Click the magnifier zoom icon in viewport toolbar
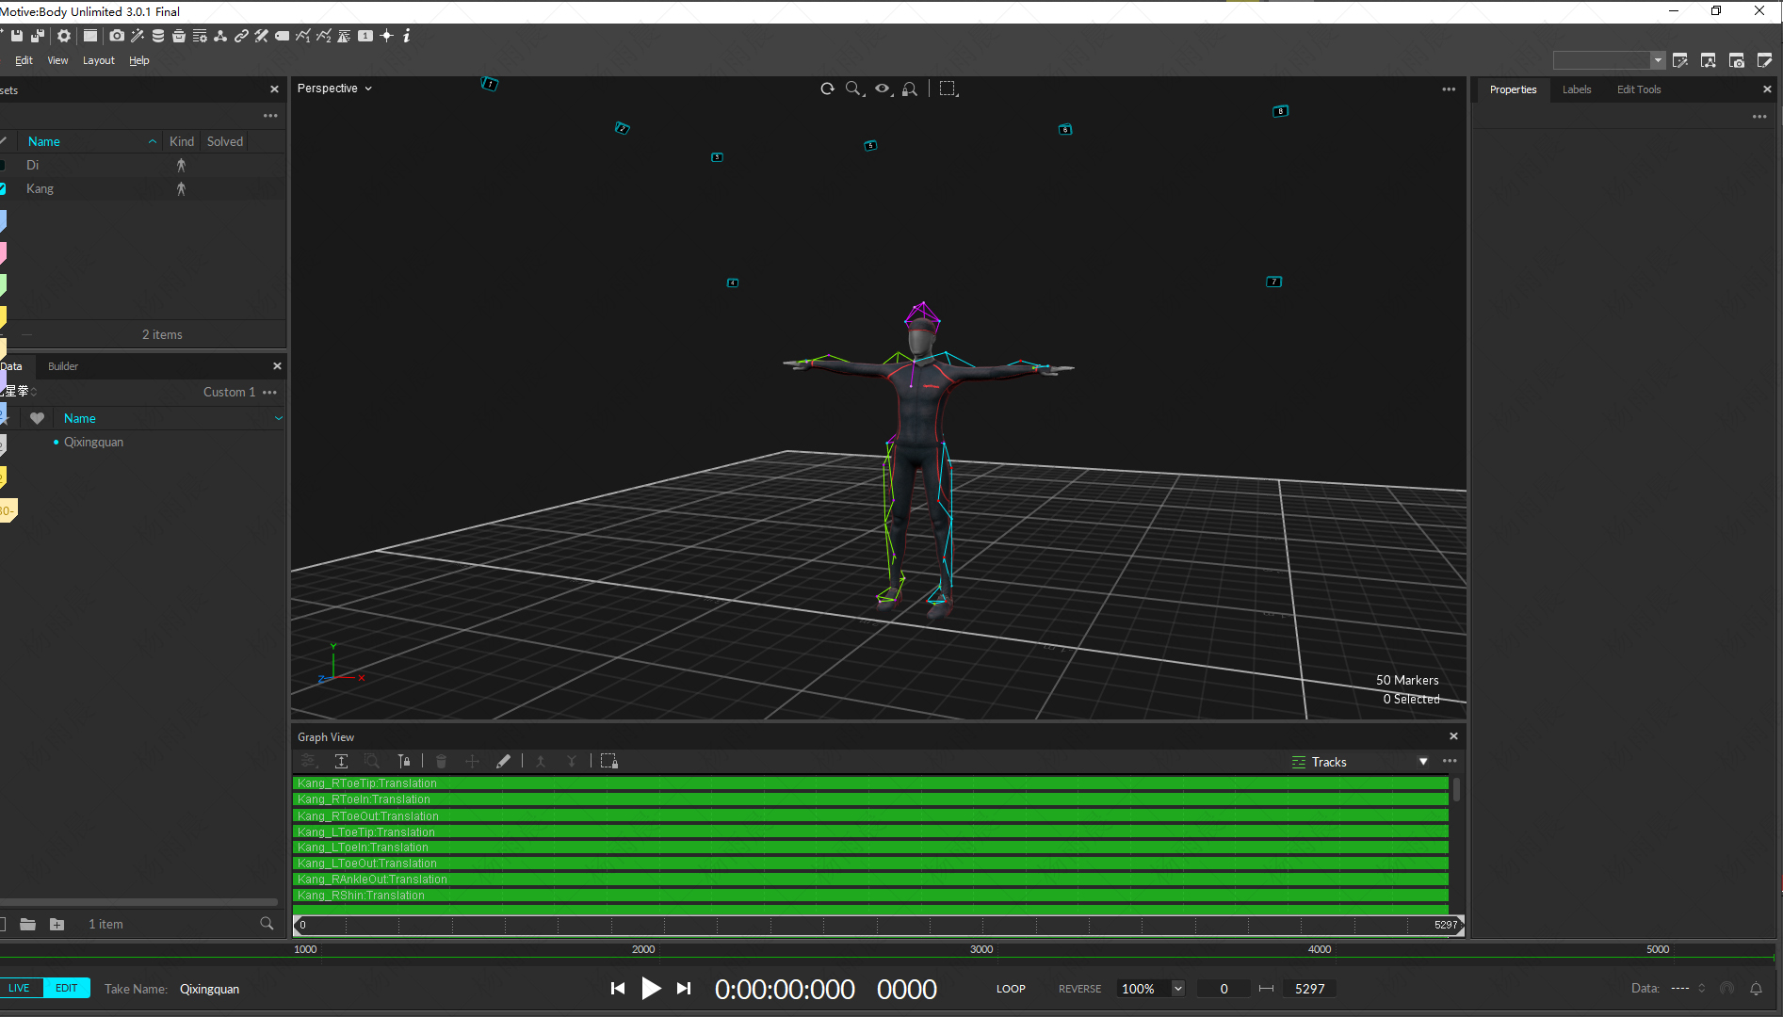Screen dimensions: 1783x1017 pyautogui.click(x=853, y=89)
